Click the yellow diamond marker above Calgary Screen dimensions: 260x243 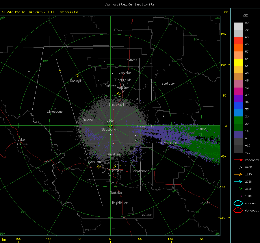coord(114,166)
